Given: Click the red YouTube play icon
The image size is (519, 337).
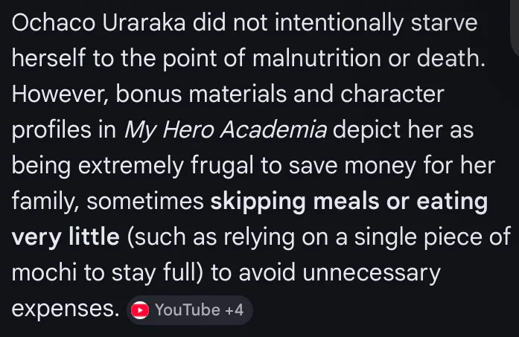Looking at the screenshot, I should tap(140, 310).
